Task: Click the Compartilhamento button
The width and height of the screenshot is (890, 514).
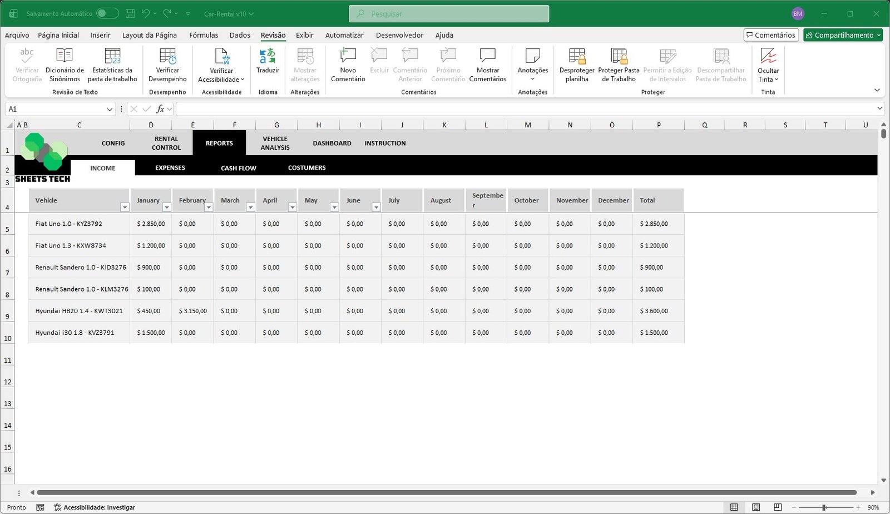Action: coord(843,34)
